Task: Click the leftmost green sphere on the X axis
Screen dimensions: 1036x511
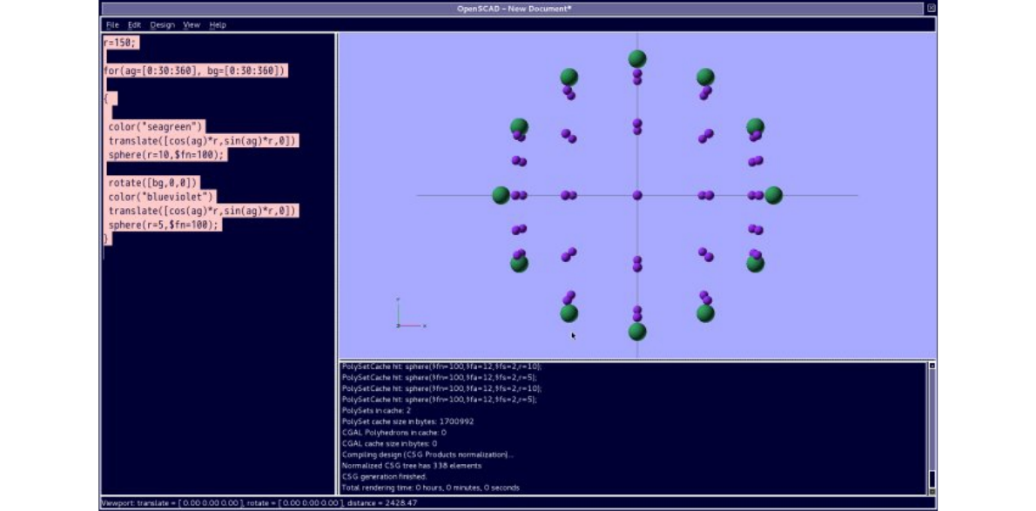Action: click(x=501, y=195)
